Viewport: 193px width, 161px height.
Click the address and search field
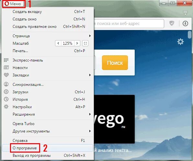pyautogui.click(x=129, y=24)
